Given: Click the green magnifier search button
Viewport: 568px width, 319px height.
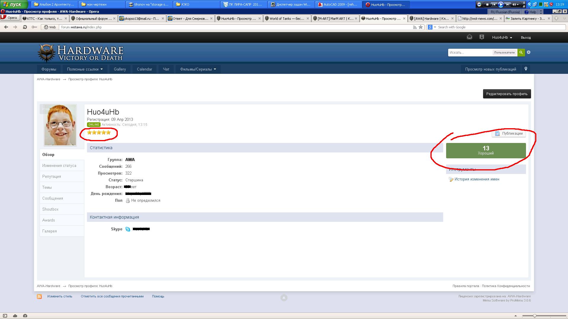Looking at the screenshot, I should (x=521, y=52).
